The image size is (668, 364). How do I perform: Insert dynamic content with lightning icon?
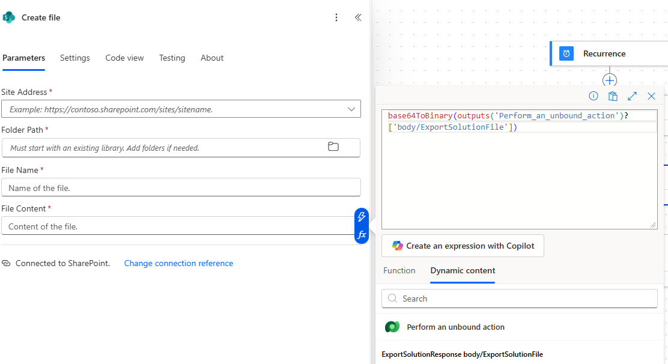(x=361, y=216)
